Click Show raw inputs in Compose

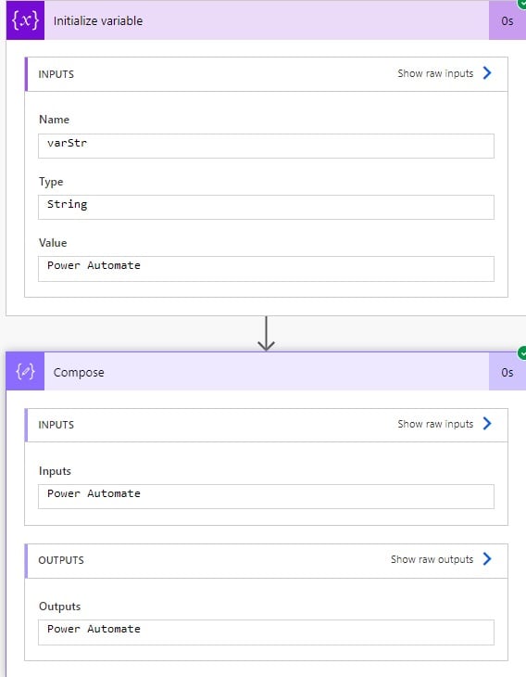click(x=435, y=424)
